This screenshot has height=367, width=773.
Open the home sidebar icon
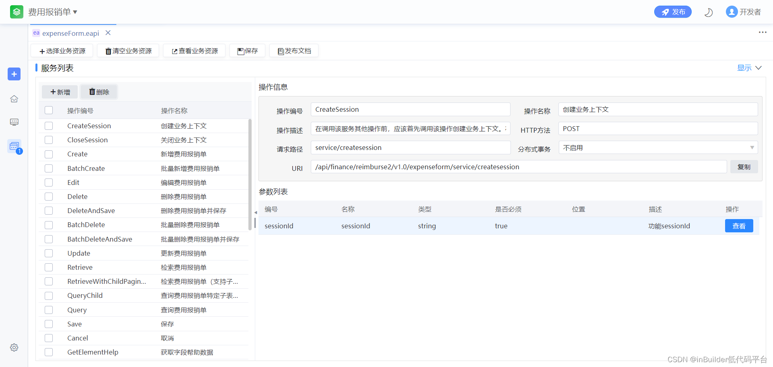pyautogui.click(x=14, y=99)
